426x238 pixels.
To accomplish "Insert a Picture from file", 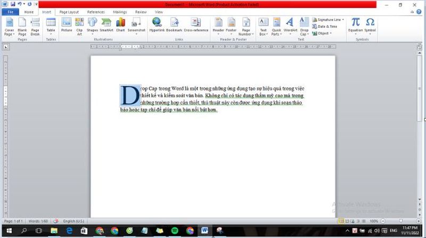I will click(x=67, y=25).
